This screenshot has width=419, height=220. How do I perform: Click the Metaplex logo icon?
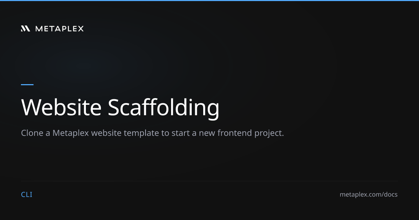point(25,29)
